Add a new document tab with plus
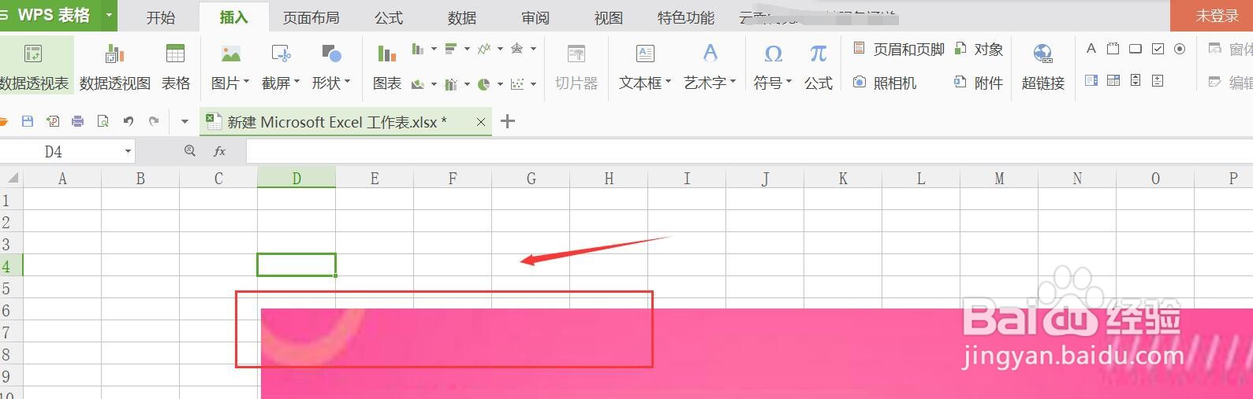 [x=508, y=121]
